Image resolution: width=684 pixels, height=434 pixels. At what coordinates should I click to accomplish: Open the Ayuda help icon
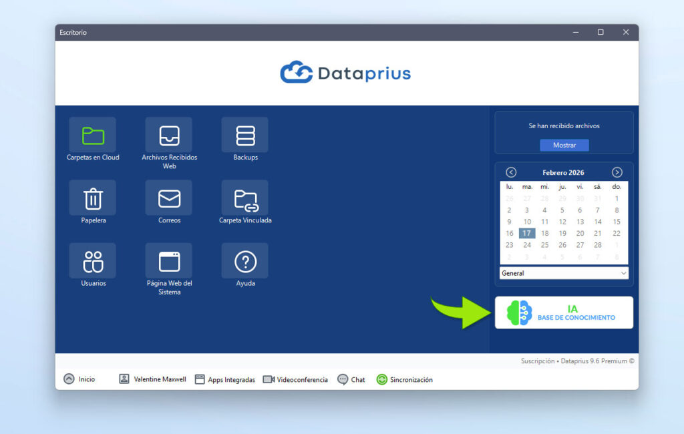245,261
